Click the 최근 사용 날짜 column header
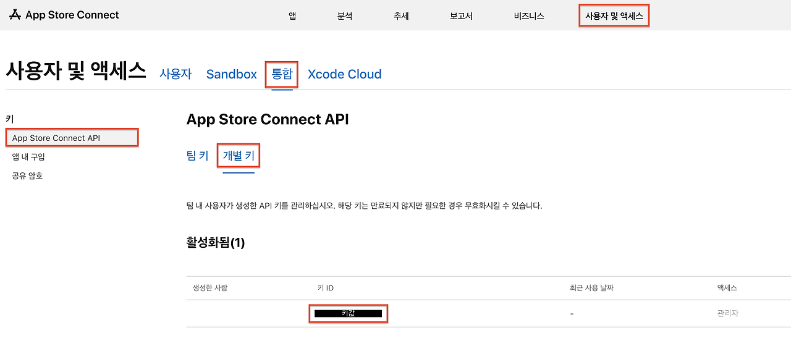The width and height of the screenshot is (791, 359). coord(591,288)
